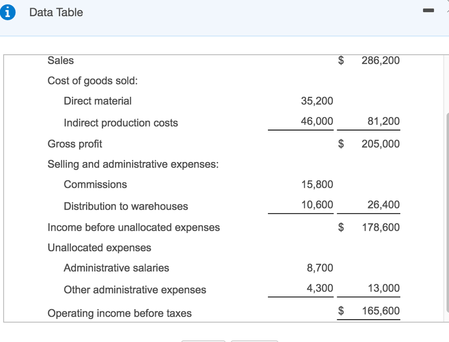Viewport: 449px width, 342px height.
Task: Click the 'Direct material' label
Action: point(98,101)
